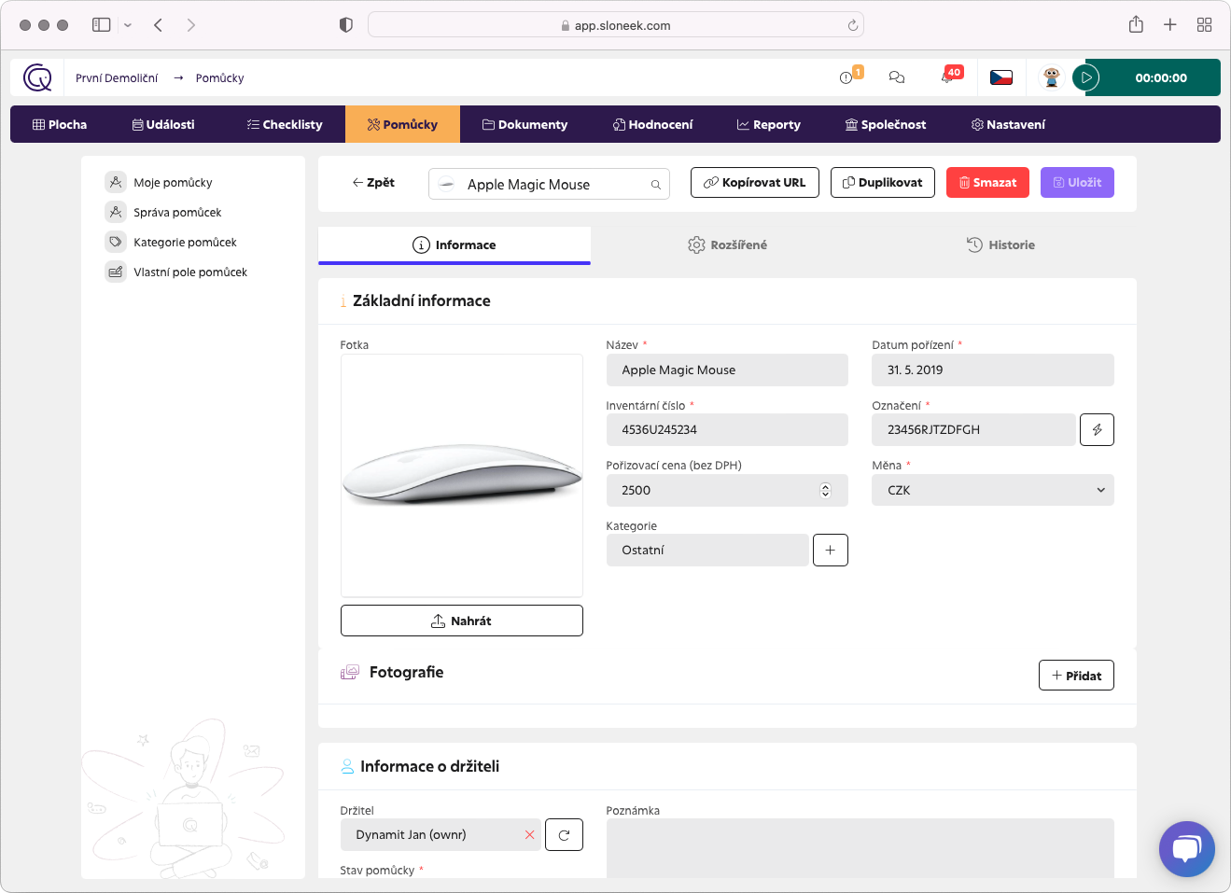This screenshot has height=893, width=1231.
Task: Go to Reporty menu
Action: click(769, 124)
